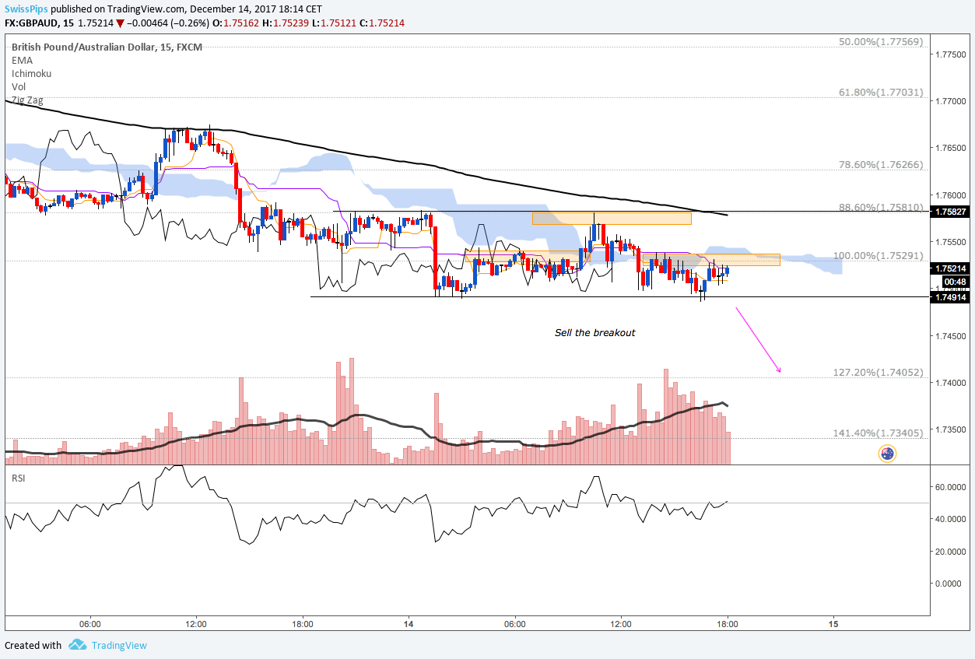
Task: Click the TradingView cloud logo icon
Action: (76, 645)
